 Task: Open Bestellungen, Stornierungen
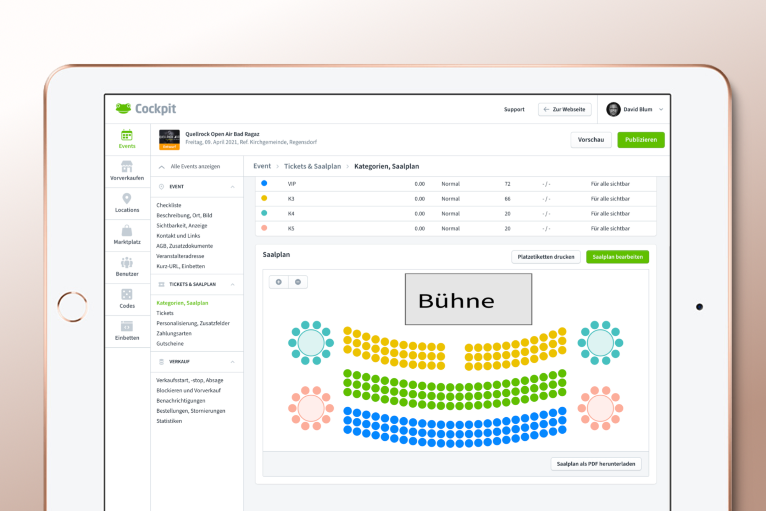pos(191,411)
